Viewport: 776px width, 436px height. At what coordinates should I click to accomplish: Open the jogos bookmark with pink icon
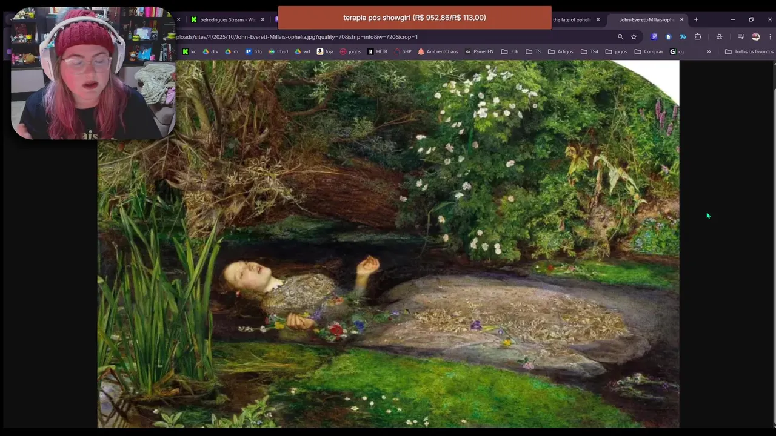click(x=350, y=51)
